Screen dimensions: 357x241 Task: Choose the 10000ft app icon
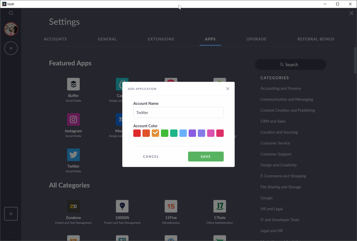click(122, 206)
